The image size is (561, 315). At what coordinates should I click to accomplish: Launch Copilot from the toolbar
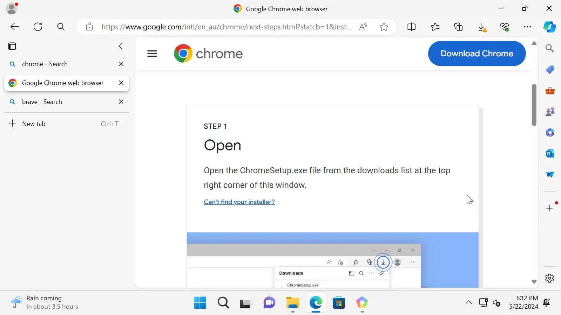click(549, 27)
